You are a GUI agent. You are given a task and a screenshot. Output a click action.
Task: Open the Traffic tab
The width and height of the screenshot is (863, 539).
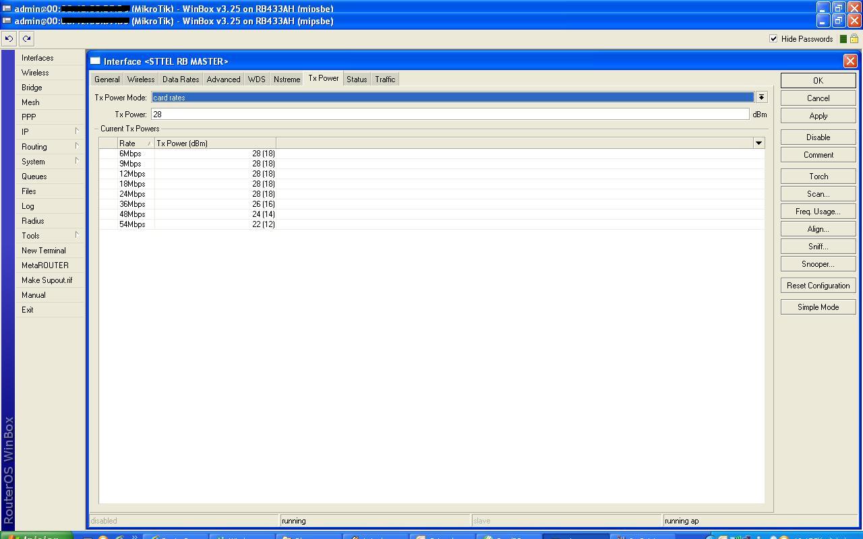coord(385,79)
